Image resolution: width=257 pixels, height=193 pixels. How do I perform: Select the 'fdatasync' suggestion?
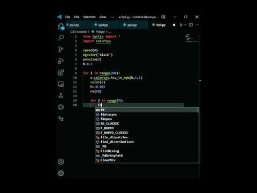tap(147, 114)
